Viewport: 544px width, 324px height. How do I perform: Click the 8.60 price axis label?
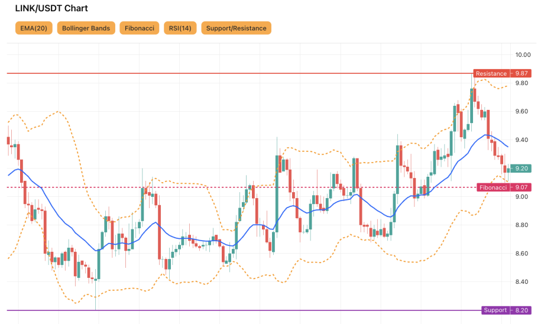522,254
